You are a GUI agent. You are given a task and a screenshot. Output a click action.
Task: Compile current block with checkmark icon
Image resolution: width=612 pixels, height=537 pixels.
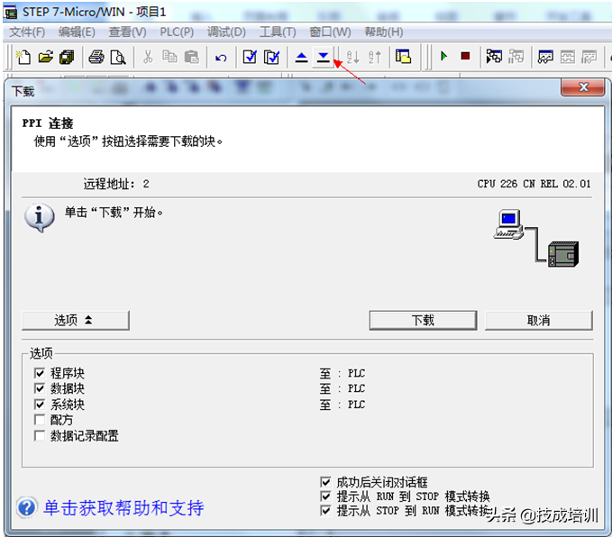click(x=250, y=58)
